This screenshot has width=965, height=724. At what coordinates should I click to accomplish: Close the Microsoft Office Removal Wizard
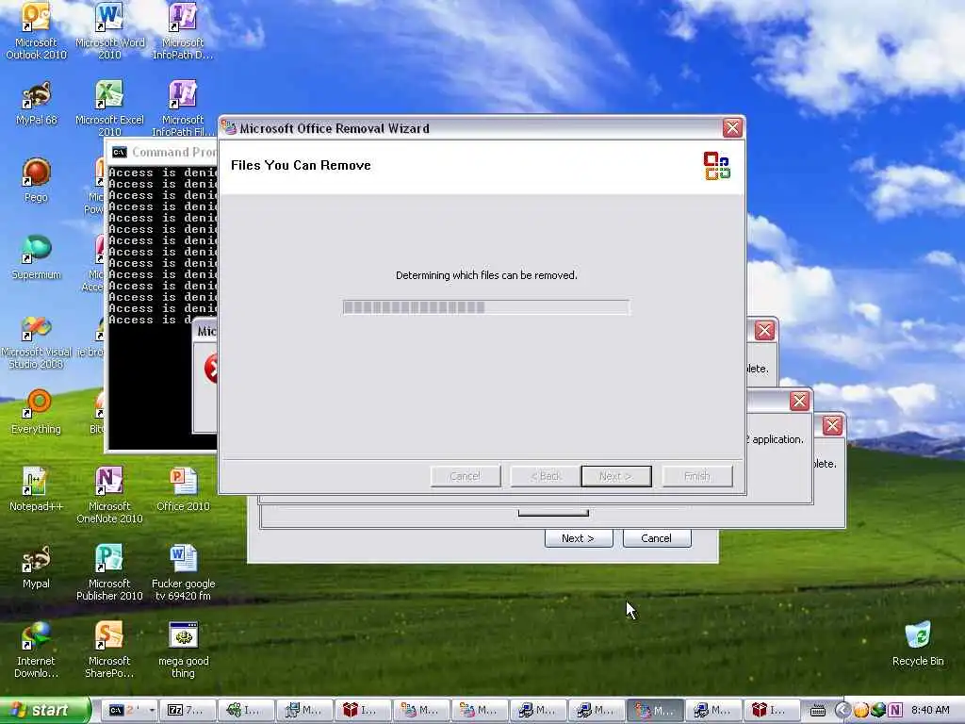coord(731,128)
